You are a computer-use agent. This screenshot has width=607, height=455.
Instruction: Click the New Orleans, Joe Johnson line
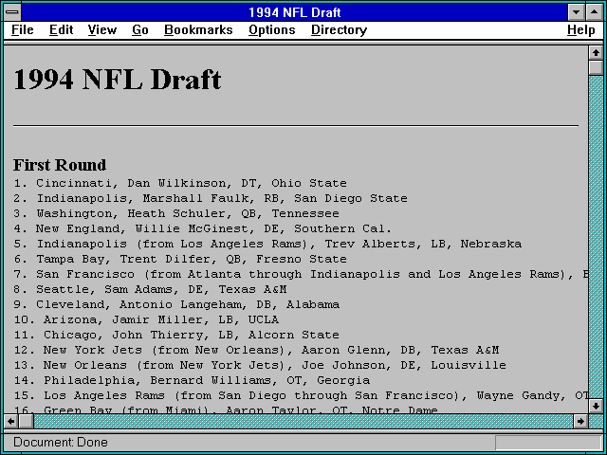point(260,365)
